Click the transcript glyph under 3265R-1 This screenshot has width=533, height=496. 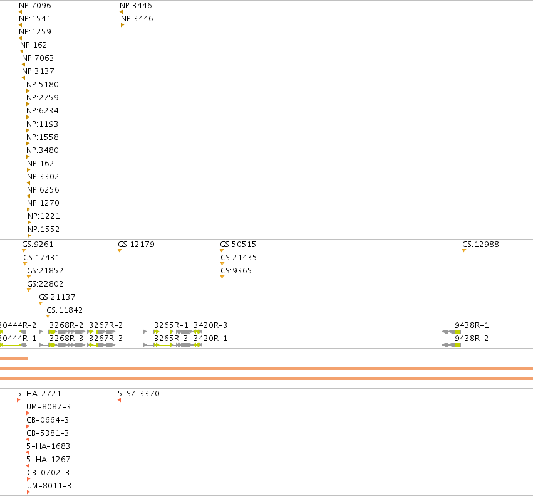click(168, 332)
